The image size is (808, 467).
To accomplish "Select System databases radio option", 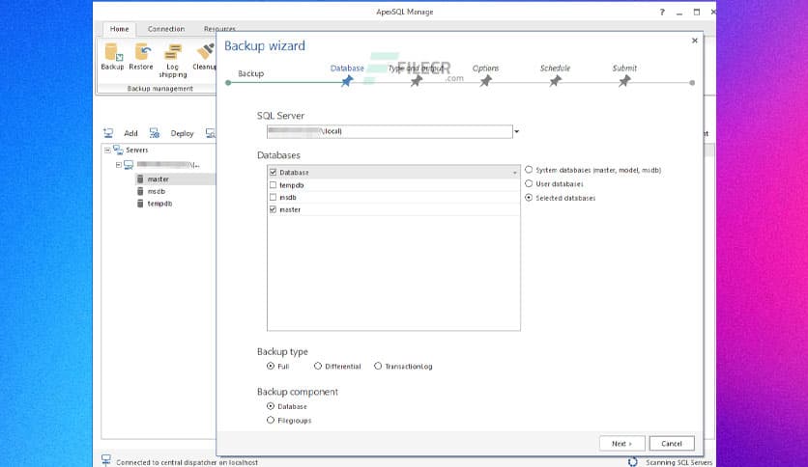I will (x=529, y=169).
